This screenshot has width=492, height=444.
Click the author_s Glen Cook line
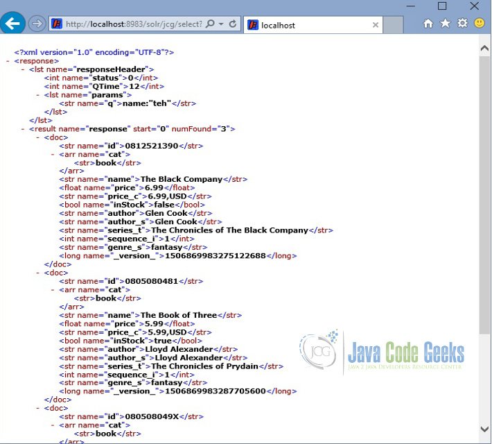141,221
